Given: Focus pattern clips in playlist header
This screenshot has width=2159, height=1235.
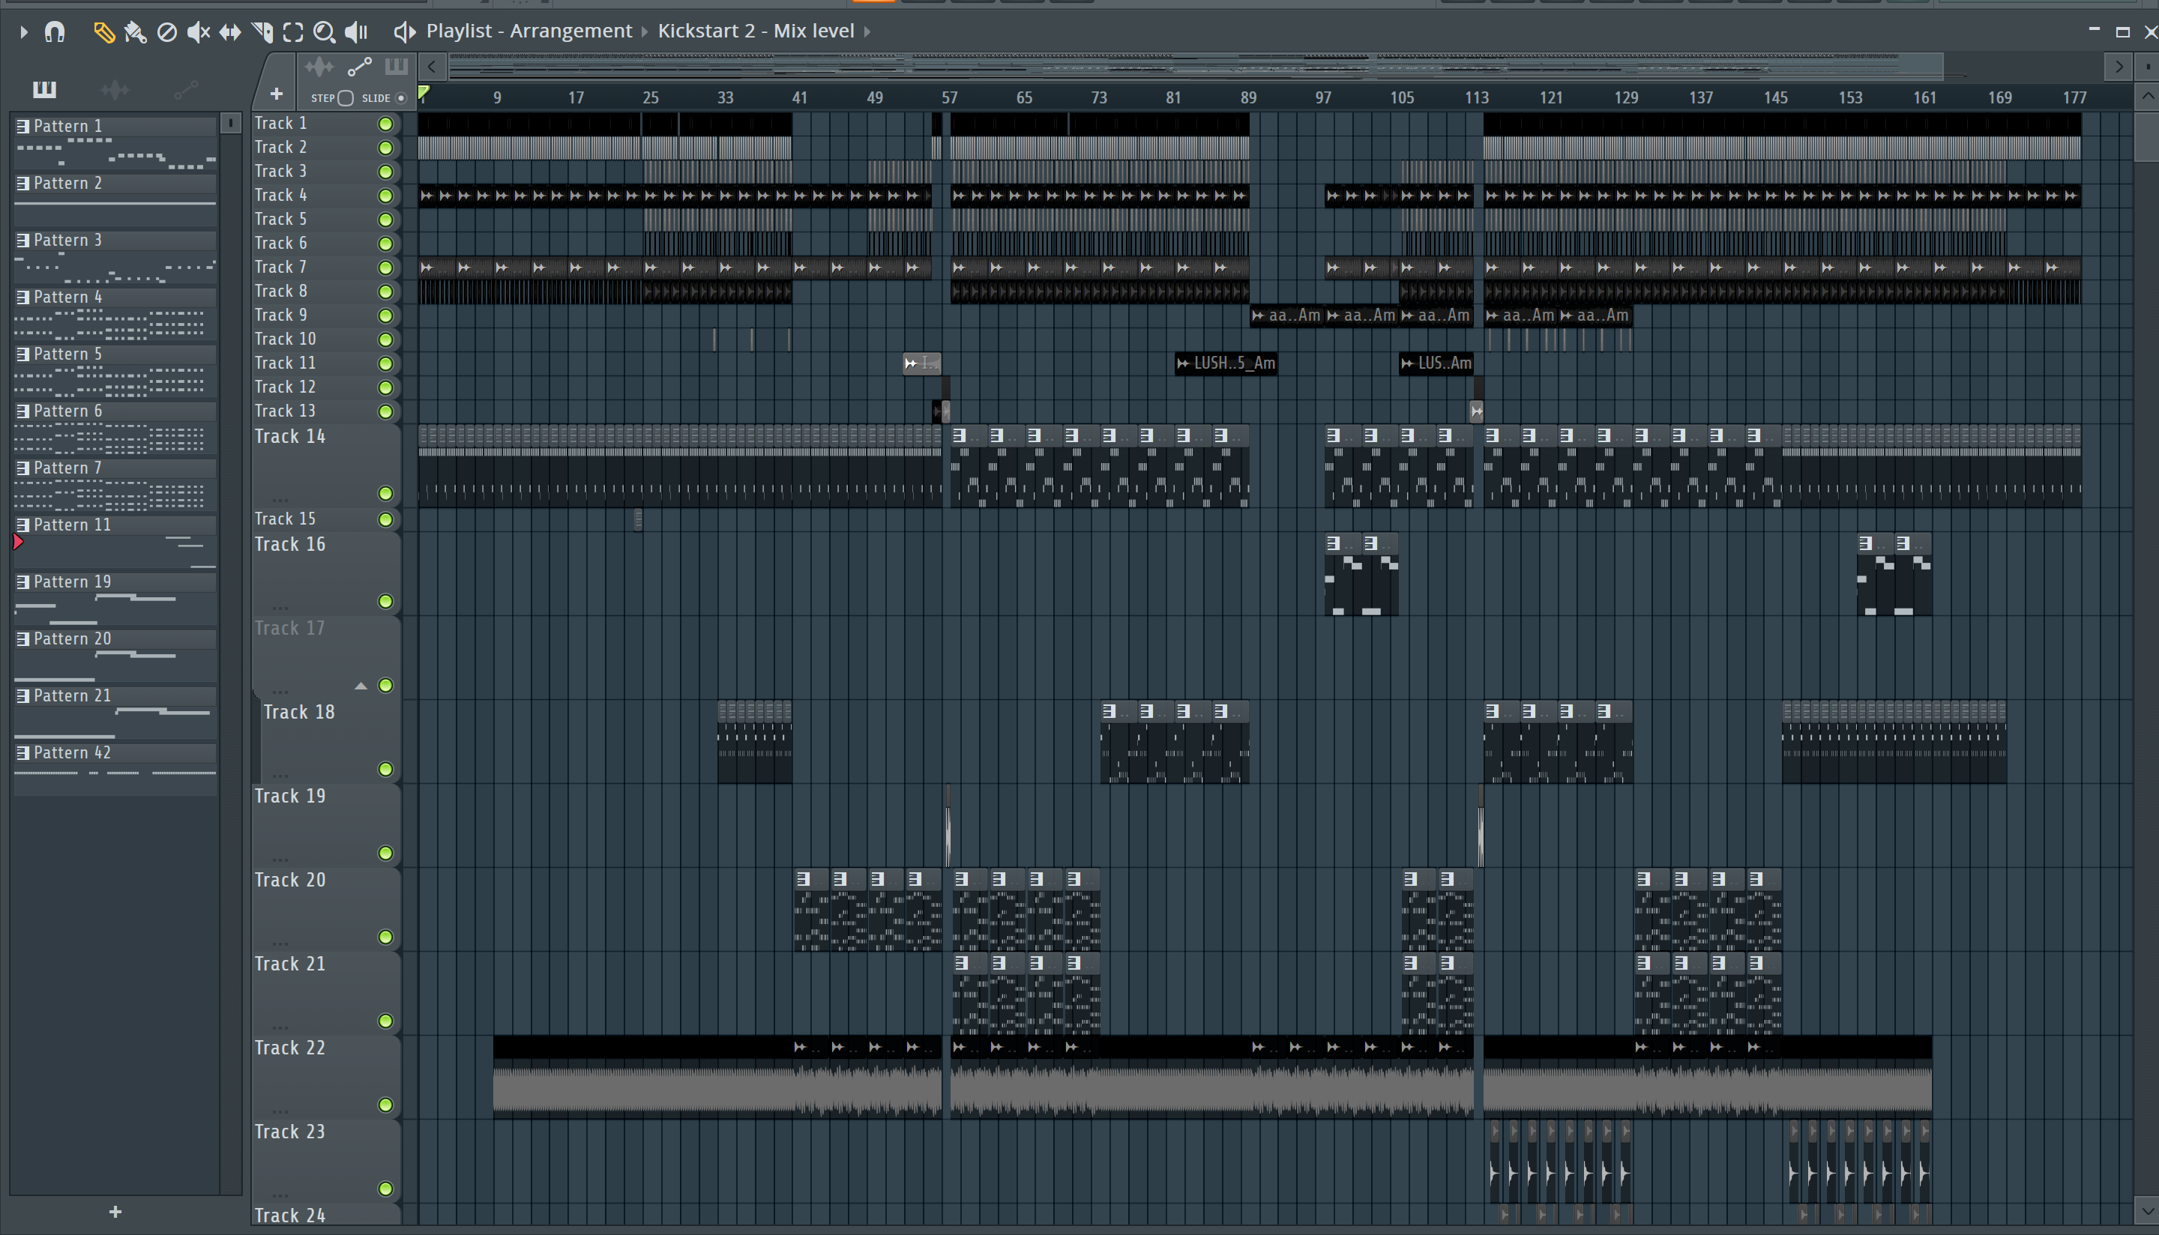Looking at the screenshot, I should (396, 67).
